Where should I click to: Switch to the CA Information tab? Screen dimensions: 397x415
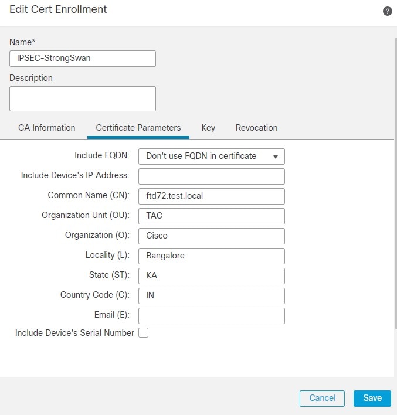46,128
